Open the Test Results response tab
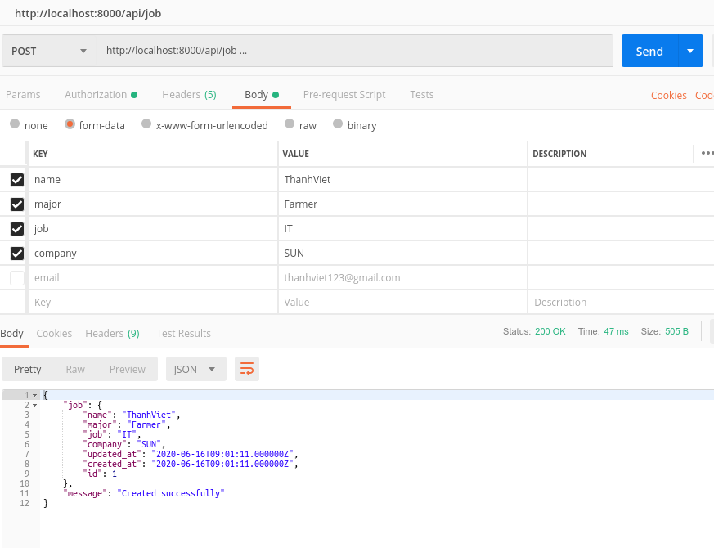 [x=183, y=334]
